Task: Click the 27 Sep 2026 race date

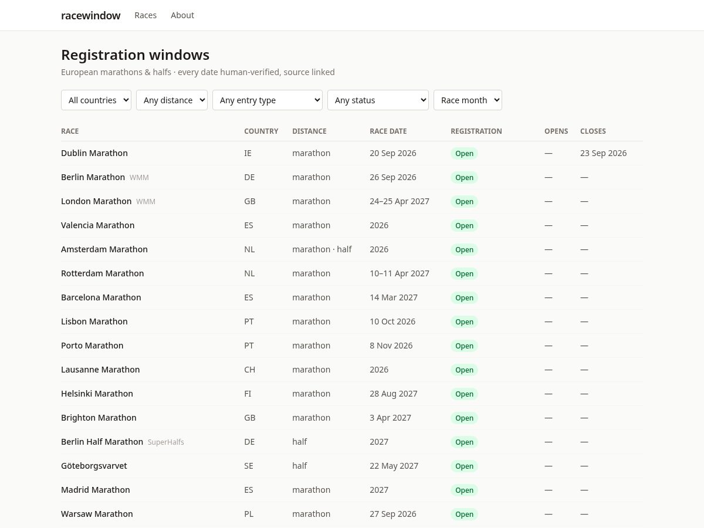Action: 393,514
